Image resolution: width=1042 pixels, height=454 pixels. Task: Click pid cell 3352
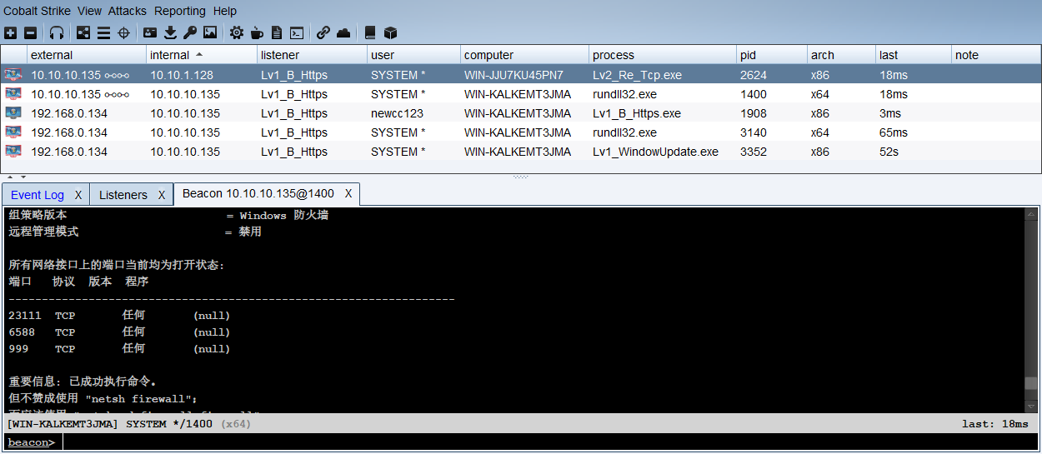754,152
